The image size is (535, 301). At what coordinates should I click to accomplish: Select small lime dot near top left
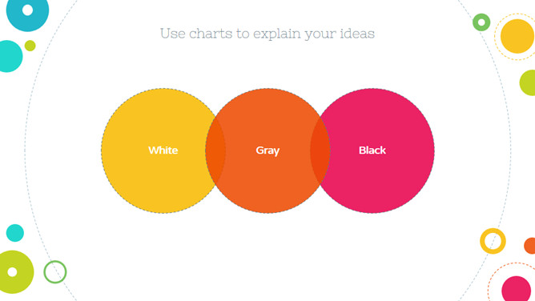[x=30, y=46]
